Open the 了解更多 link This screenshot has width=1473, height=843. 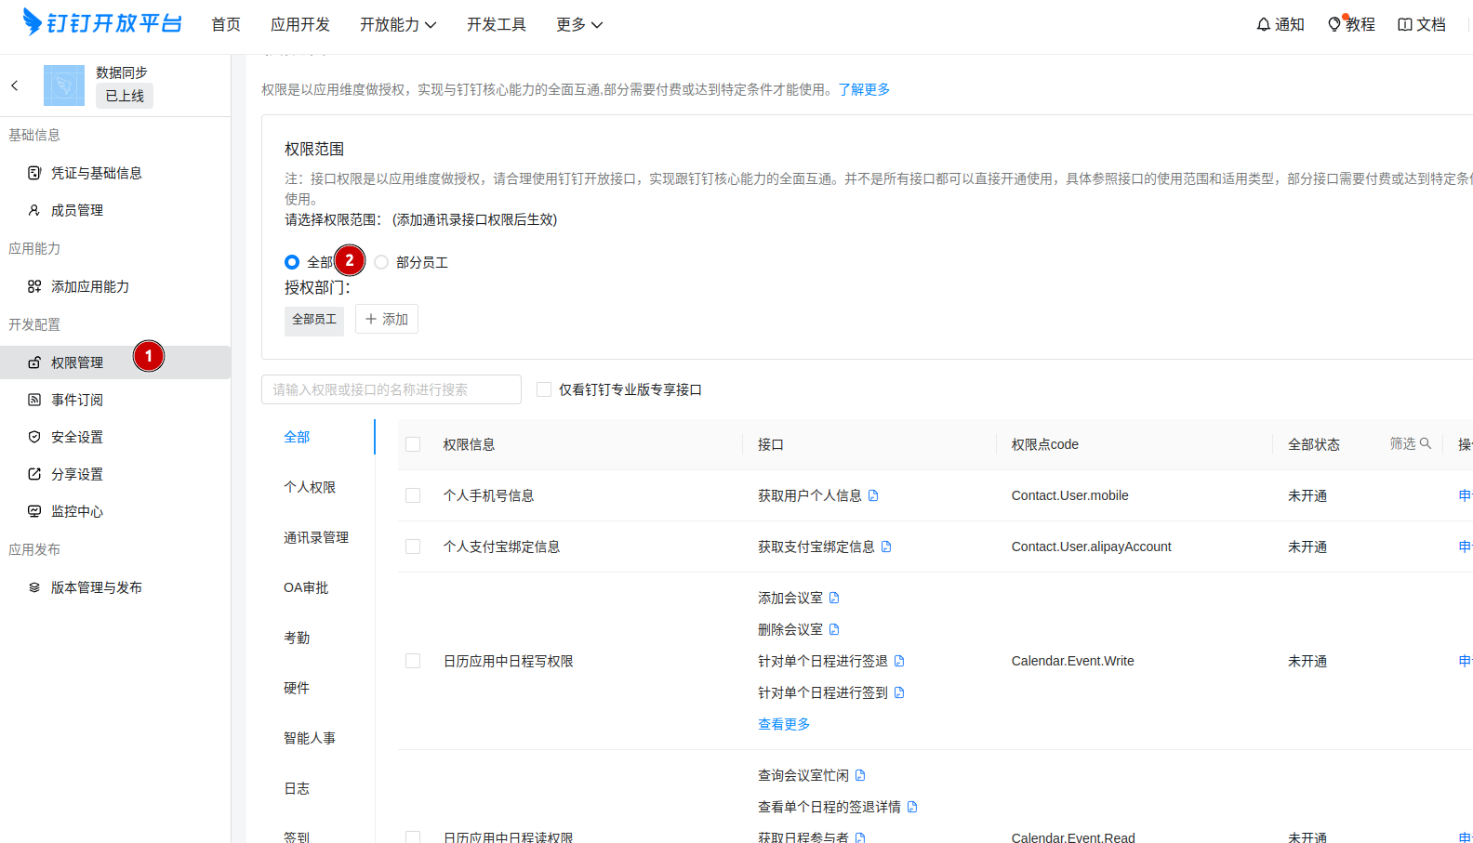pyautogui.click(x=864, y=90)
